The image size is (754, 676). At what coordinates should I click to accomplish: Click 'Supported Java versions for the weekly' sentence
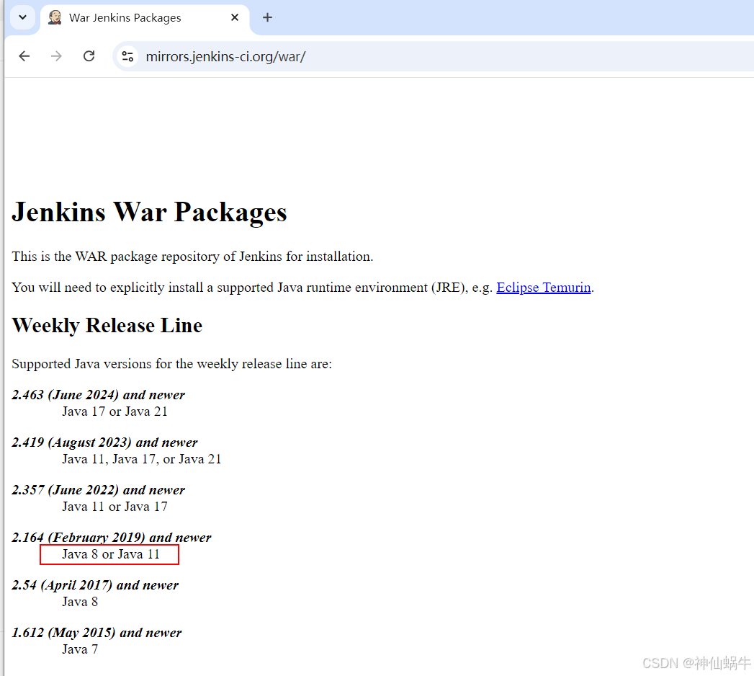point(171,364)
